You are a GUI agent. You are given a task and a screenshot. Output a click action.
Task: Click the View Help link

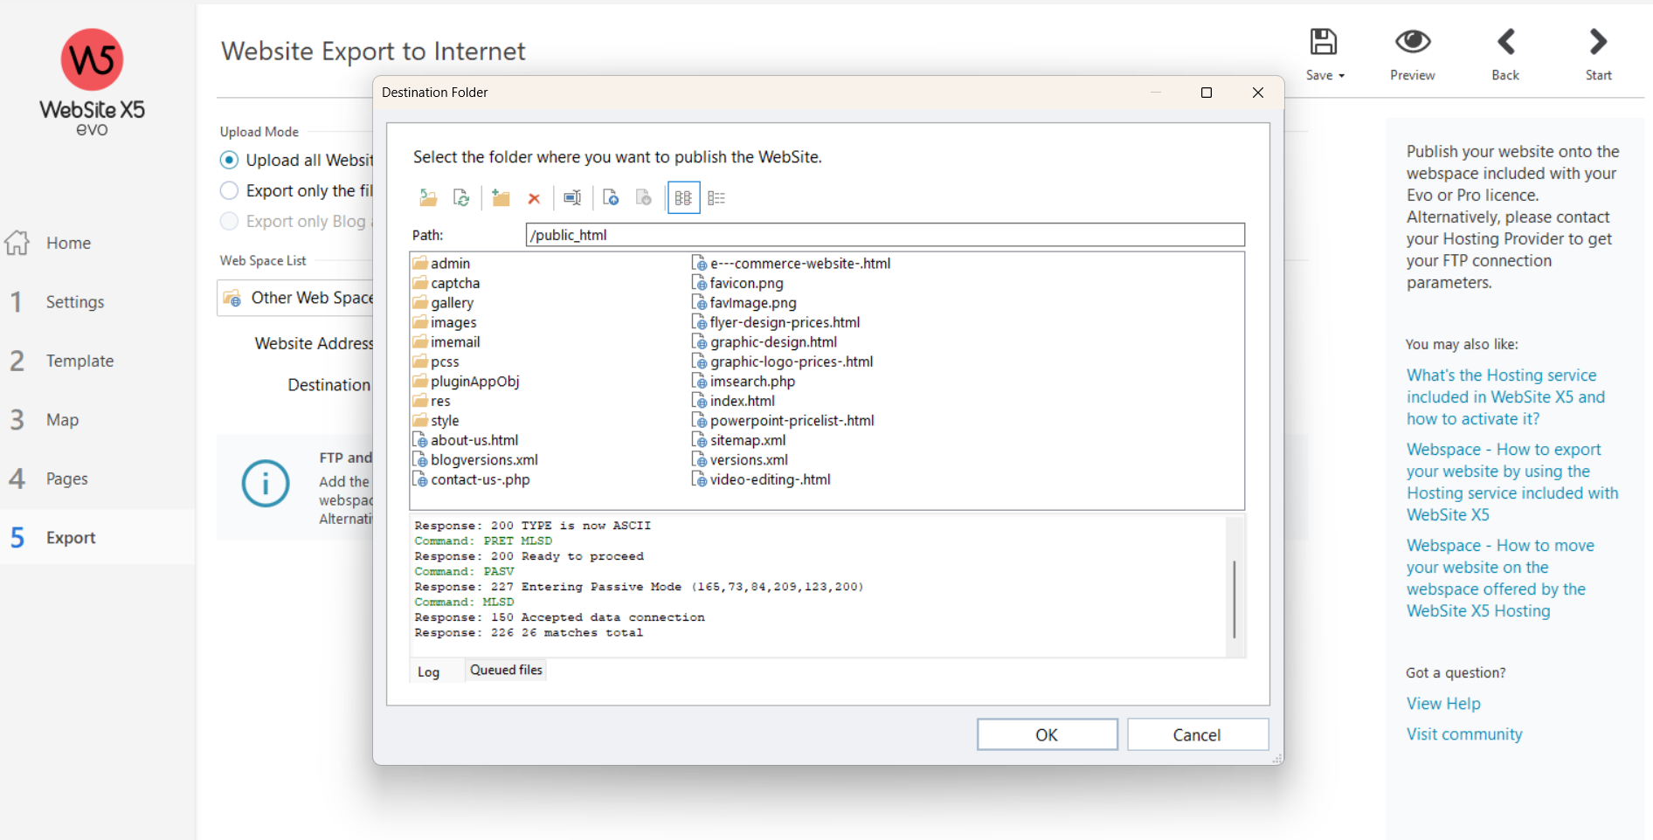click(x=1443, y=704)
